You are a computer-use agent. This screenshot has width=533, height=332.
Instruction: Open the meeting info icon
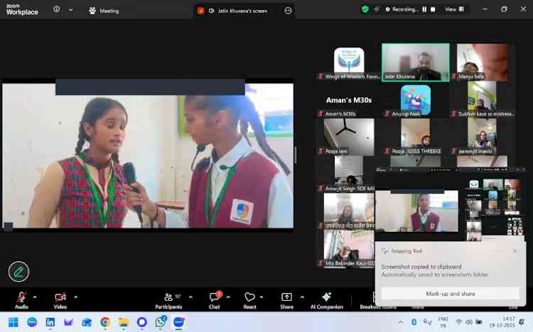coord(57,10)
